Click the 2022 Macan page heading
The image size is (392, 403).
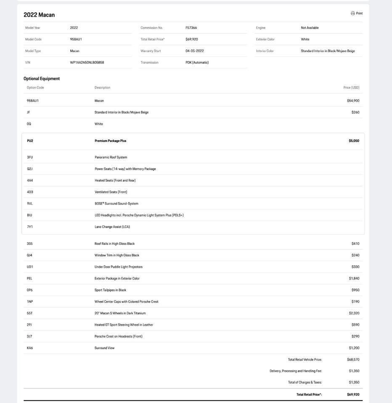(39, 15)
